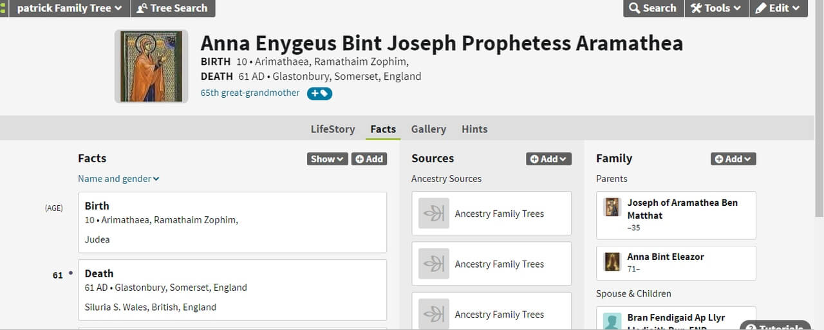Click the second Ancestry Family Trees leaf icon
This screenshot has height=330, width=824.
(434, 264)
